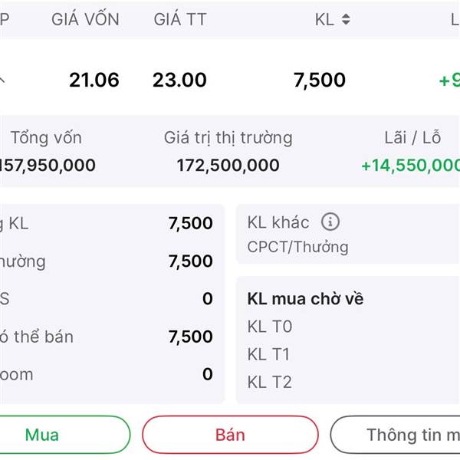The height and width of the screenshot is (460, 460).
Task: Click the info icon beside KL khác
Action: click(x=330, y=222)
